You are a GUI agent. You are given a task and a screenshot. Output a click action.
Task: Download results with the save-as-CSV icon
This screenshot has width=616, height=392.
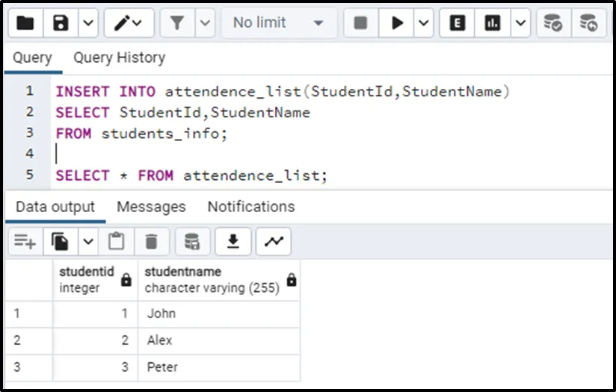233,241
